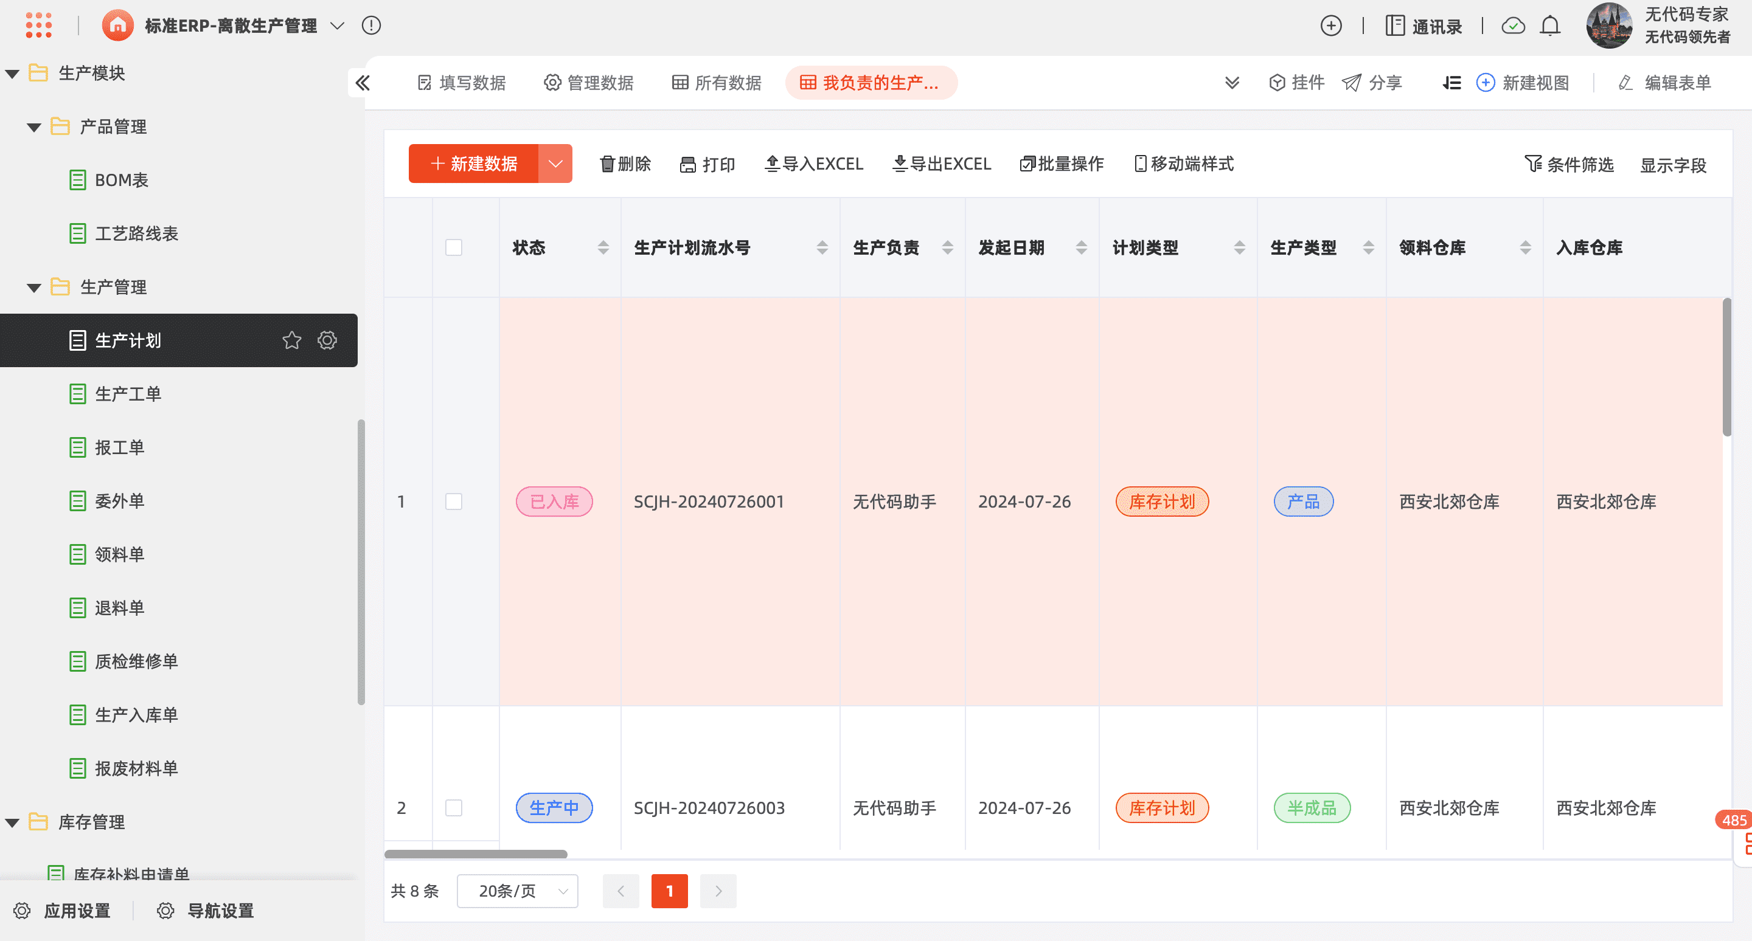Check the row 2 checkbox
1752x941 pixels.
(454, 808)
